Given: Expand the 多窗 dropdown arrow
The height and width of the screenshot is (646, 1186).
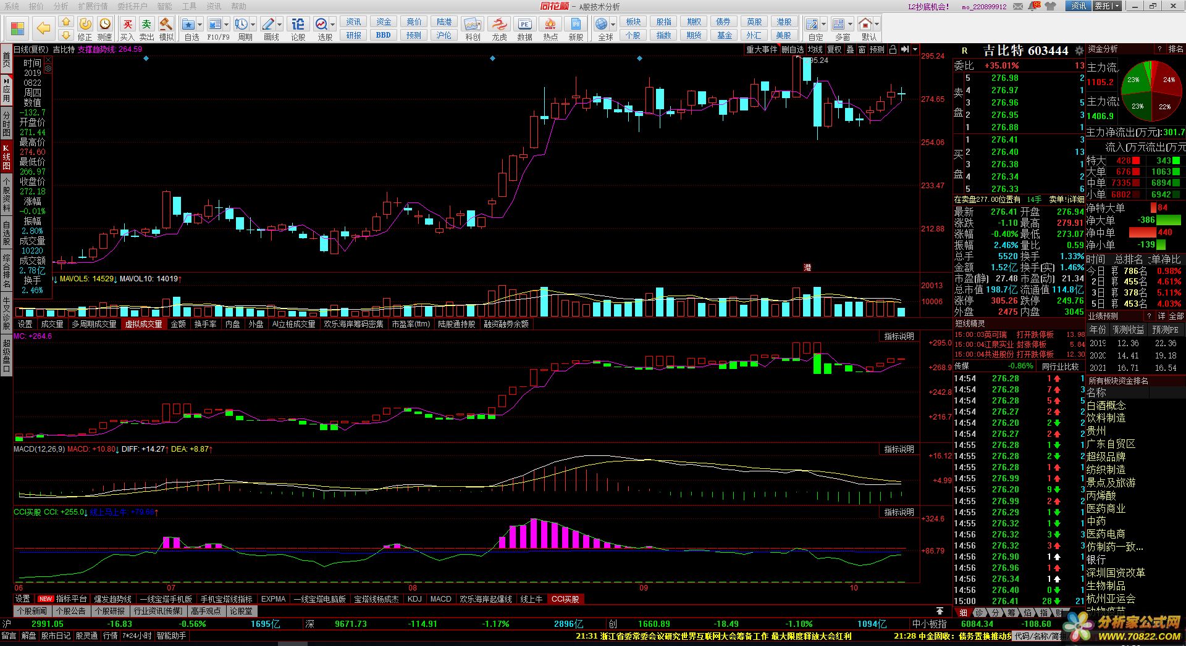Looking at the screenshot, I should click(x=851, y=25).
